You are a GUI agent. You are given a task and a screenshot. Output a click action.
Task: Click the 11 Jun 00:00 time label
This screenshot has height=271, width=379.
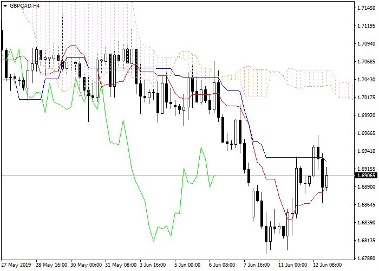[x=293, y=265]
